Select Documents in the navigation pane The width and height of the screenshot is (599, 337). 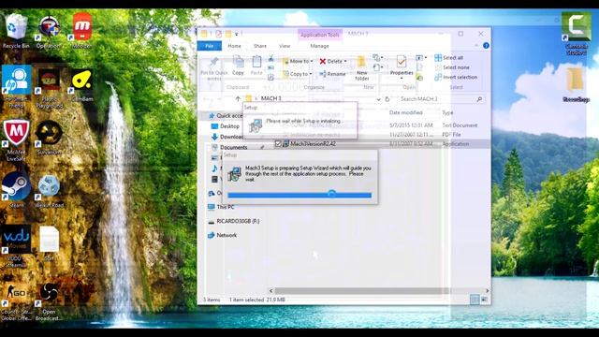pos(229,147)
